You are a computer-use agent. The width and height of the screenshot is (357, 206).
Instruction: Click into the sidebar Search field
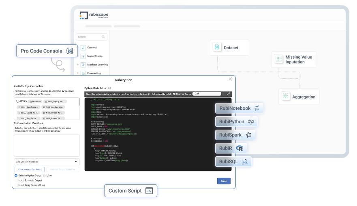tap(92, 37)
